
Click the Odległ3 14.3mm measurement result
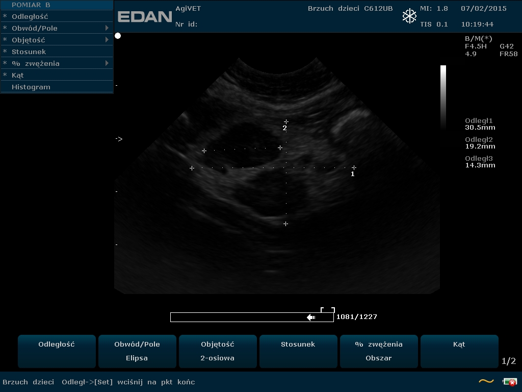pyautogui.click(x=480, y=162)
